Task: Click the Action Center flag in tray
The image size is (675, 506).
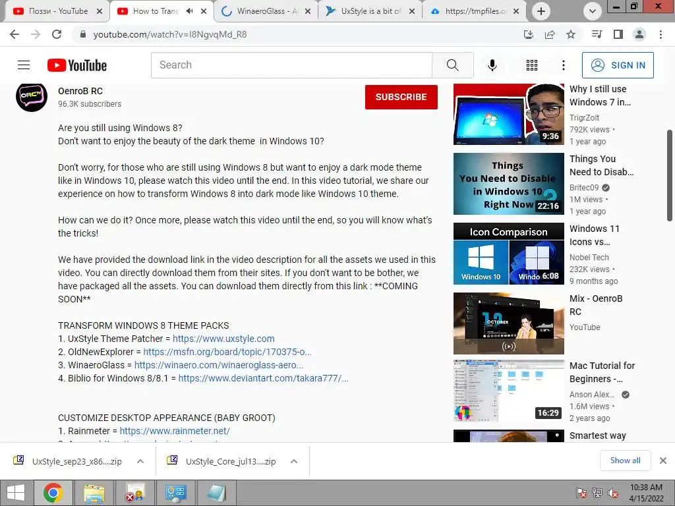Action: click(581, 493)
